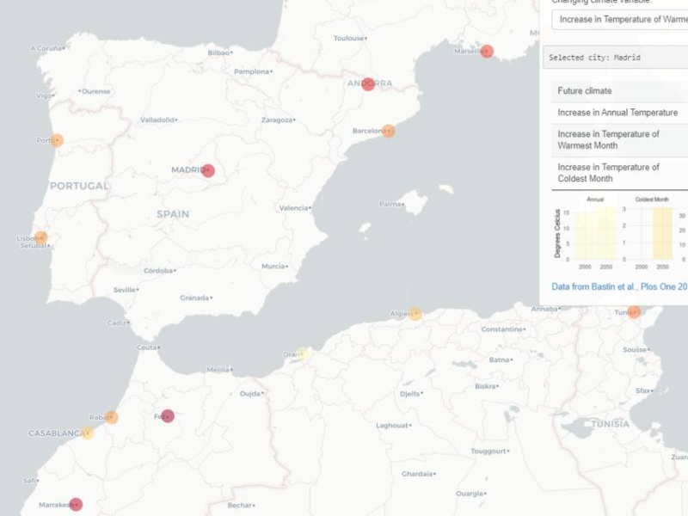The image size is (688, 516).
Task: Click the Madrid city marker
Action: pos(207,170)
